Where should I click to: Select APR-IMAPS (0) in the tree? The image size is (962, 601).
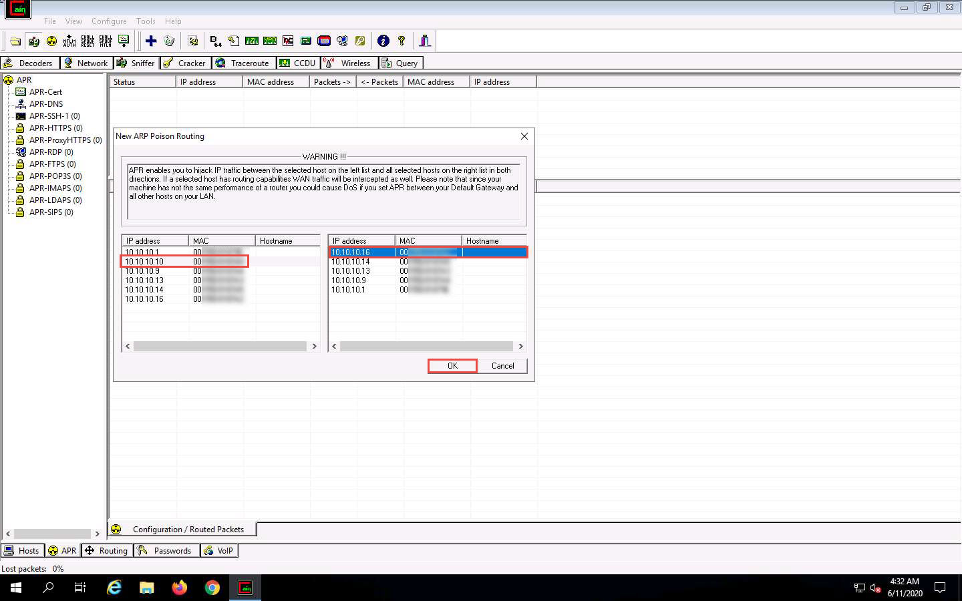[x=55, y=188]
